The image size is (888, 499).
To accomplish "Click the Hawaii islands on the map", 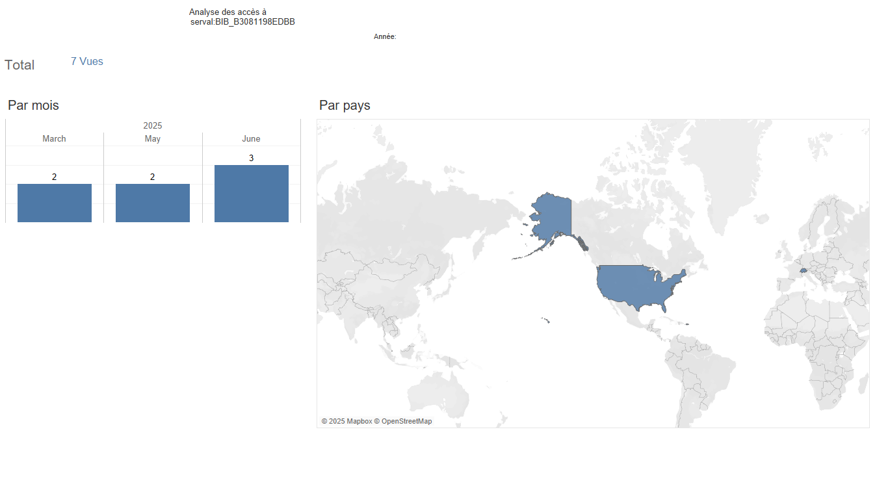I will (546, 320).
